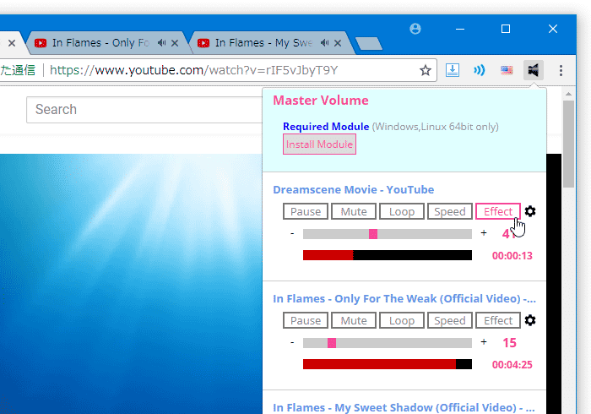This screenshot has height=414, width=591.
Task: Pause Only For The Weak video
Action: pyautogui.click(x=306, y=320)
